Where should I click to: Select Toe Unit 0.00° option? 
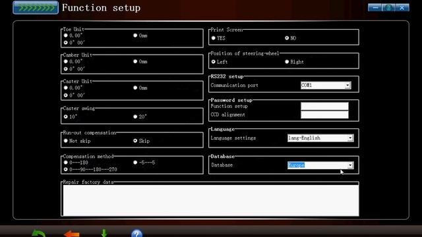[x=66, y=36]
